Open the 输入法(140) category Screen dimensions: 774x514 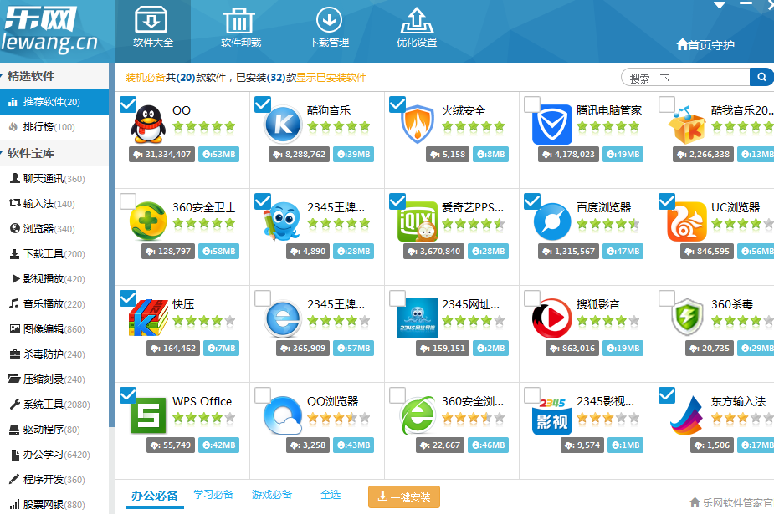tap(54, 204)
